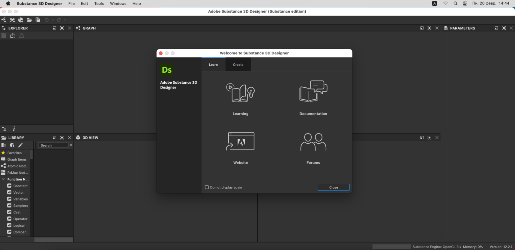The height and width of the screenshot is (250, 515).
Task: Create a new Substance graph from toolbar
Action: [x=4, y=20]
